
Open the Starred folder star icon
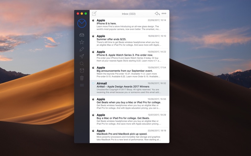pyautogui.click(x=82, y=42)
